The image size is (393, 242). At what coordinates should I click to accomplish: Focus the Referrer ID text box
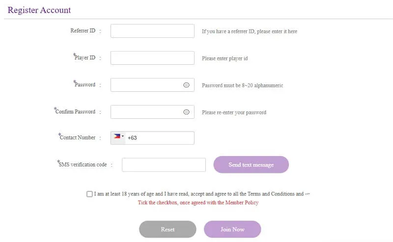[152, 31]
